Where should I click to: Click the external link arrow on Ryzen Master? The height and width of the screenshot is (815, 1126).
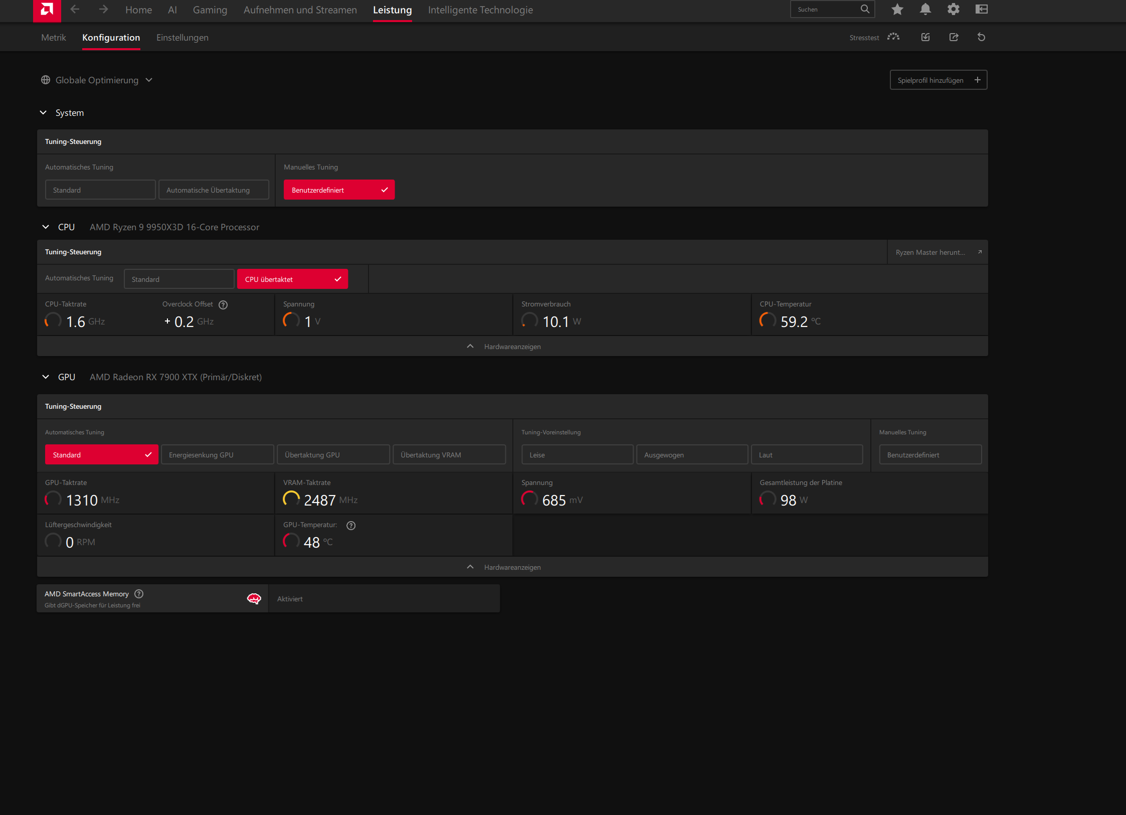(980, 252)
